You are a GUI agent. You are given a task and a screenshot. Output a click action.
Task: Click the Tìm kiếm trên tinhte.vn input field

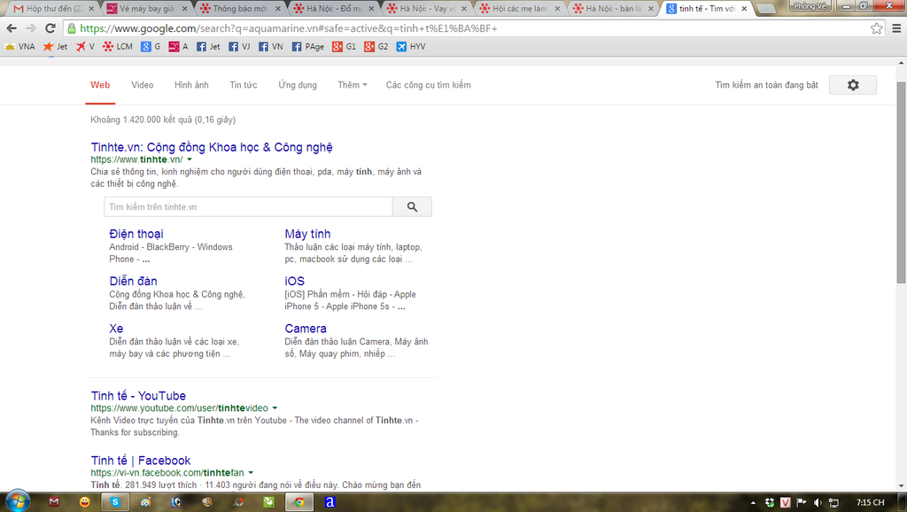(248, 206)
